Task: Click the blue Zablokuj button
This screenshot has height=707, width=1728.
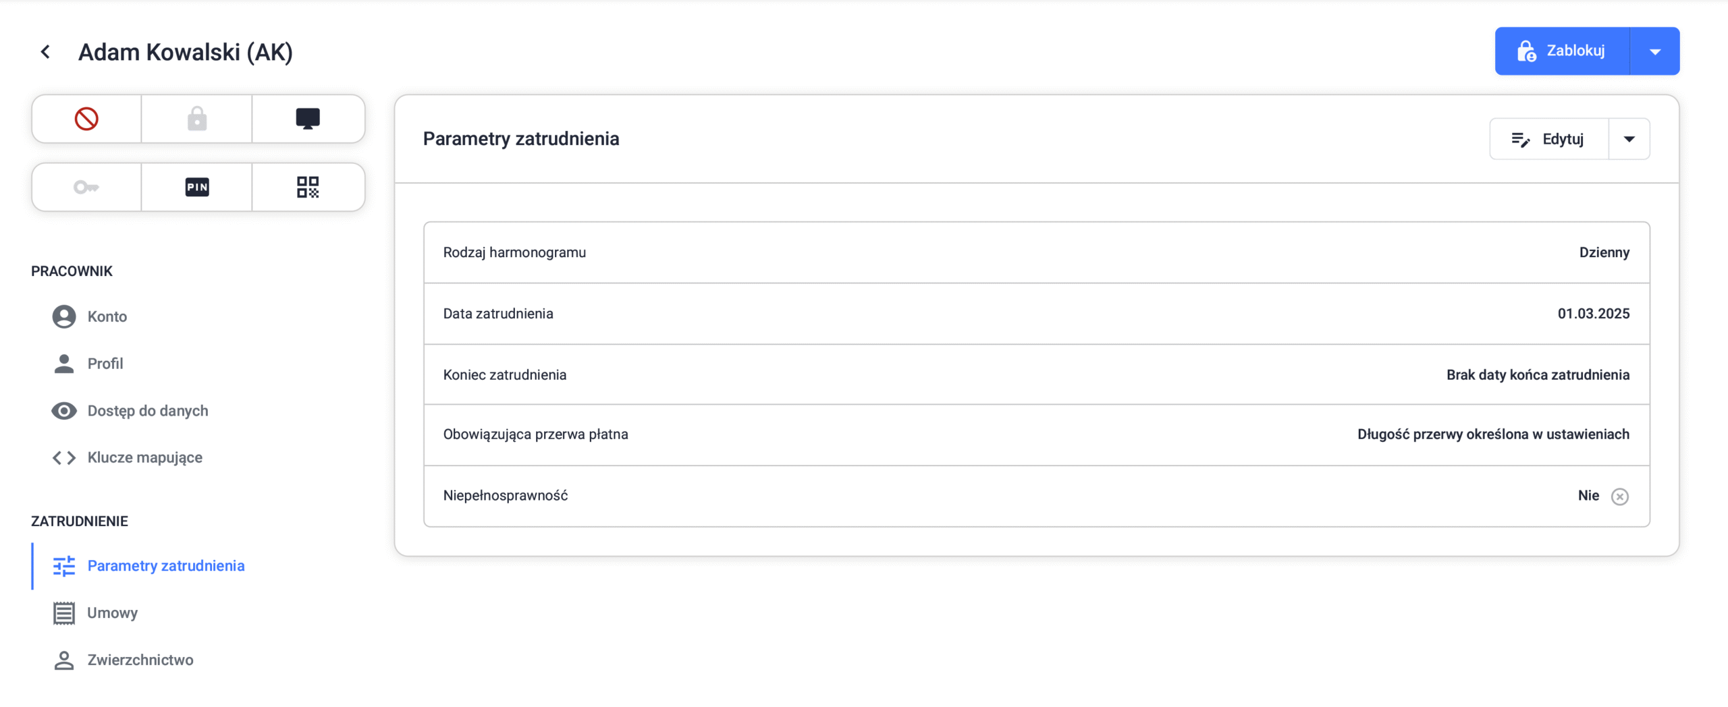Action: pyautogui.click(x=1562, y=51)
